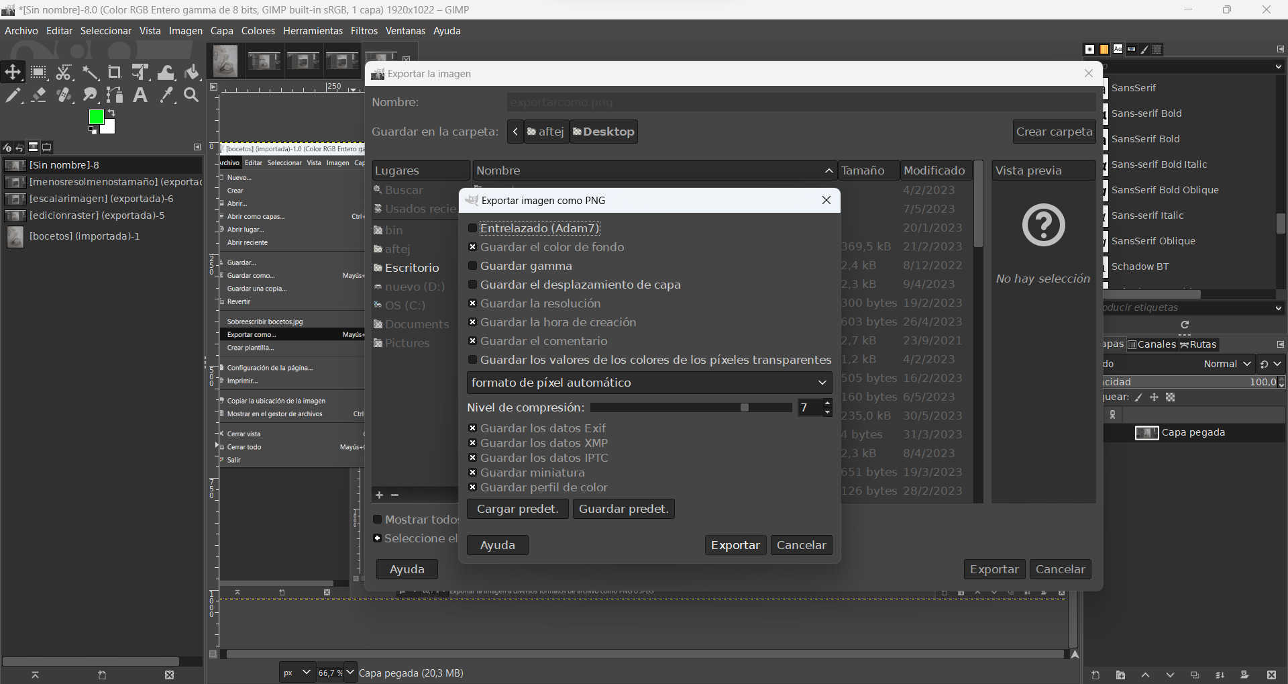Increase compression level with up stepper
Screen dimensions: 1288x684
pyautogui.click(x=827, y=403)
